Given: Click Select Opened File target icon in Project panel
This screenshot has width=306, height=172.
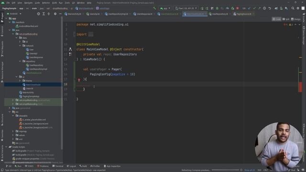Looking at the screenshot, I should coord(38,14).
